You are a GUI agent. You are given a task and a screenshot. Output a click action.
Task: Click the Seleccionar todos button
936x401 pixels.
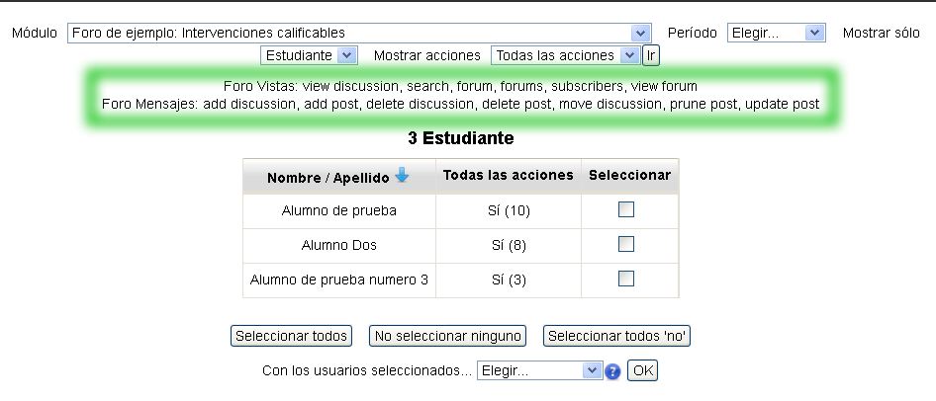click(291, 336)
